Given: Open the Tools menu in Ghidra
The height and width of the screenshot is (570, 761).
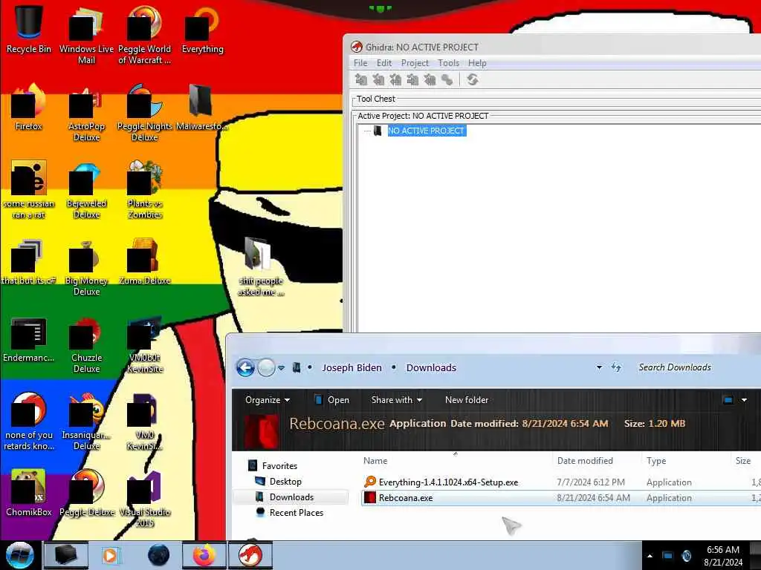Looking at the screenshot, I should coord(448,63).
